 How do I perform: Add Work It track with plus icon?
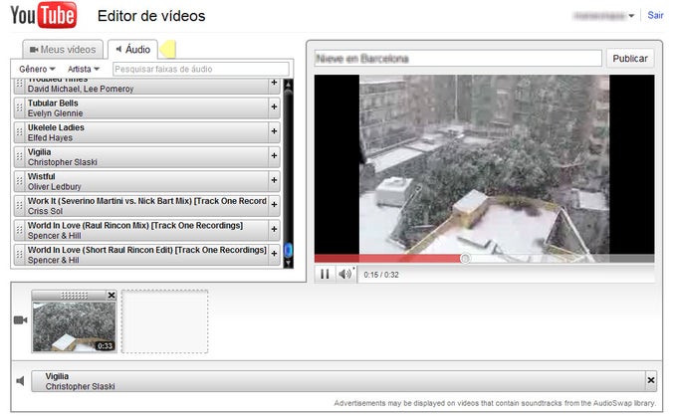click(x=274, y=205)
